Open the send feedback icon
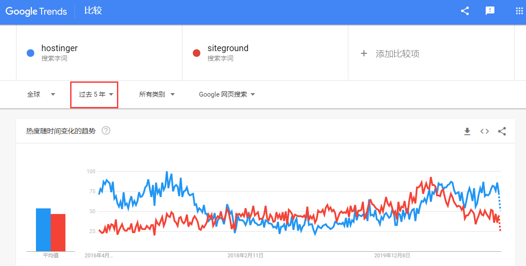Viewport: 526px width, 266px height. (490, 11)
